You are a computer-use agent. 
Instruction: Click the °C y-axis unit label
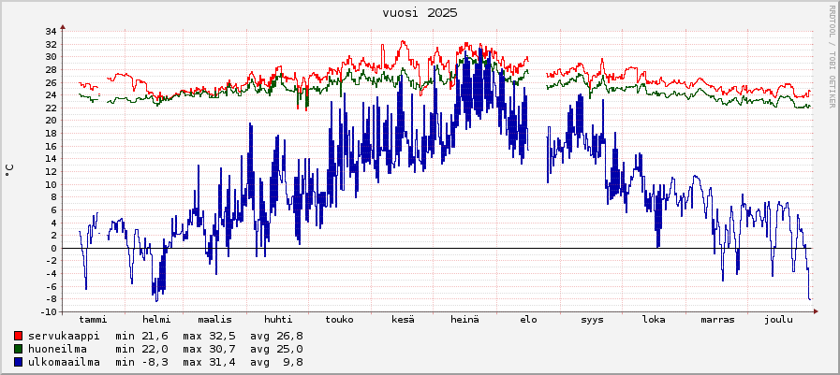click(10, 170)
